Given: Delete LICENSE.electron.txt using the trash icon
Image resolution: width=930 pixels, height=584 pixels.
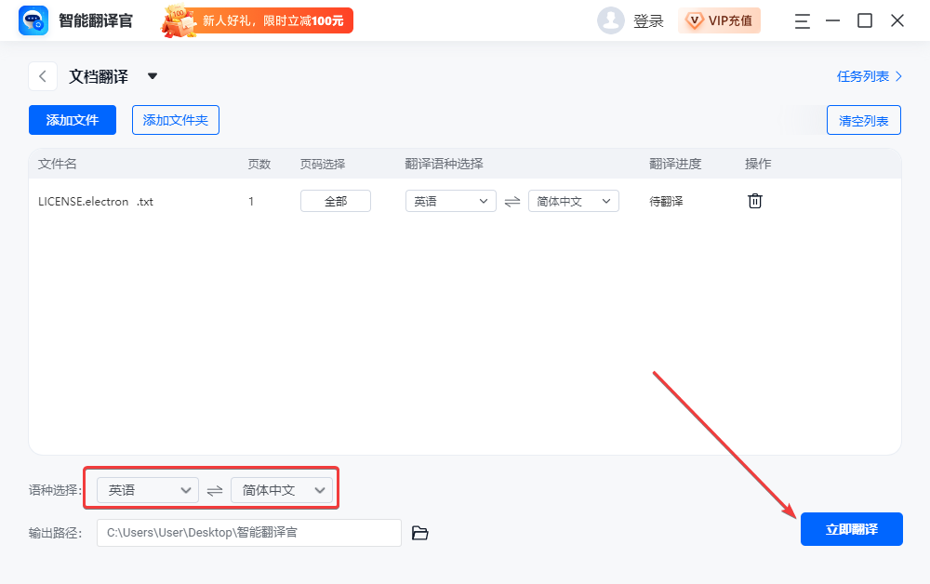Looking at the screenshot, I should coord(754,200).
